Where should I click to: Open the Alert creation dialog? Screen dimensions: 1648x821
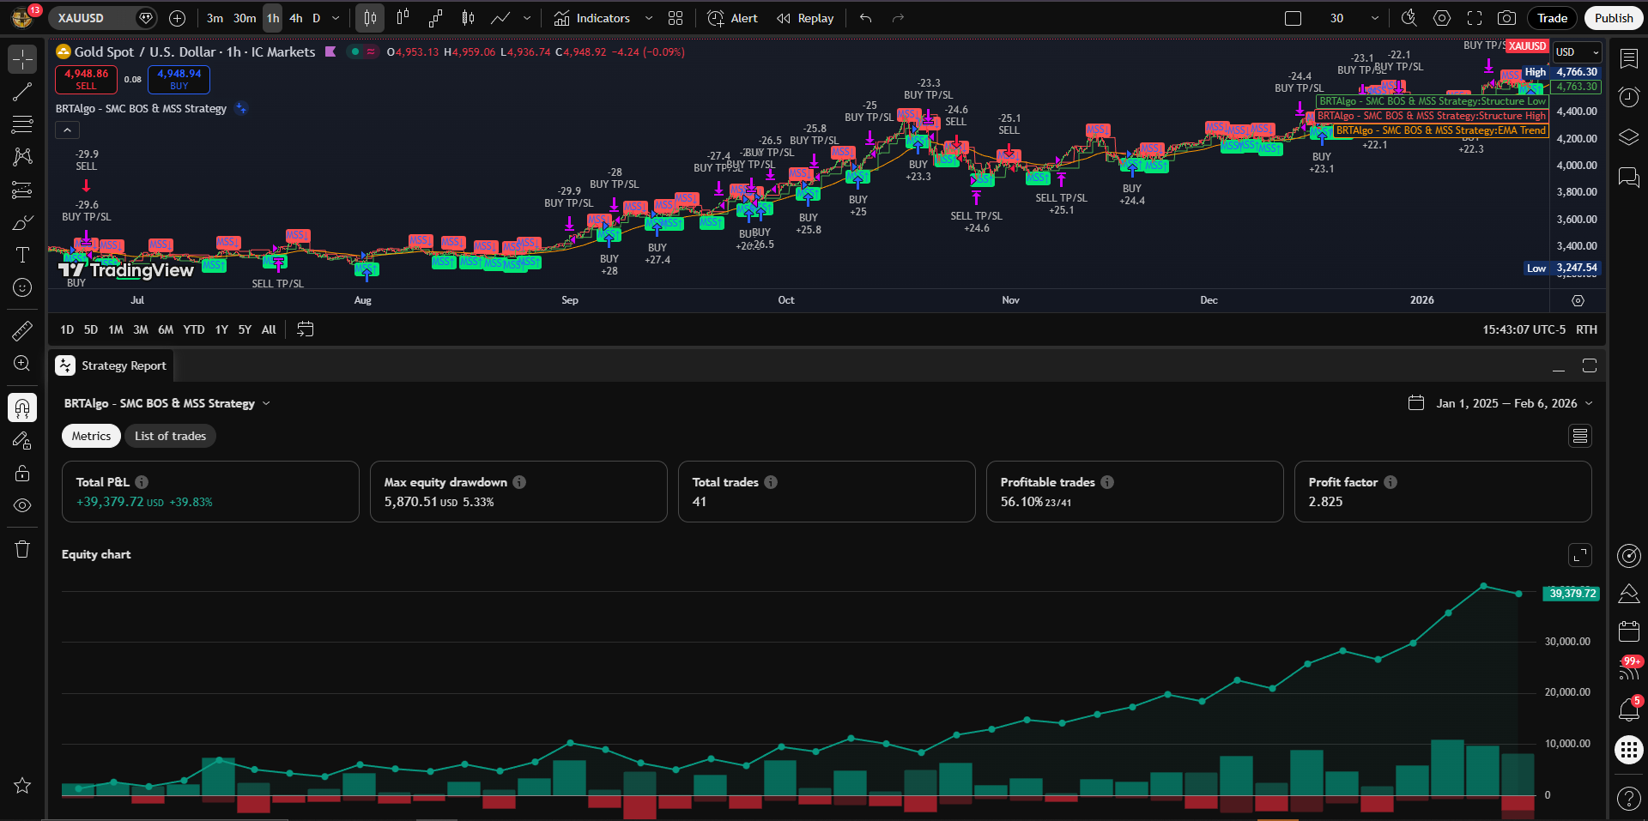pos(732,18)
